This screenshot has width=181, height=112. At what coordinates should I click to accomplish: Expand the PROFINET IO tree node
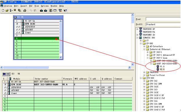(137, 35)
